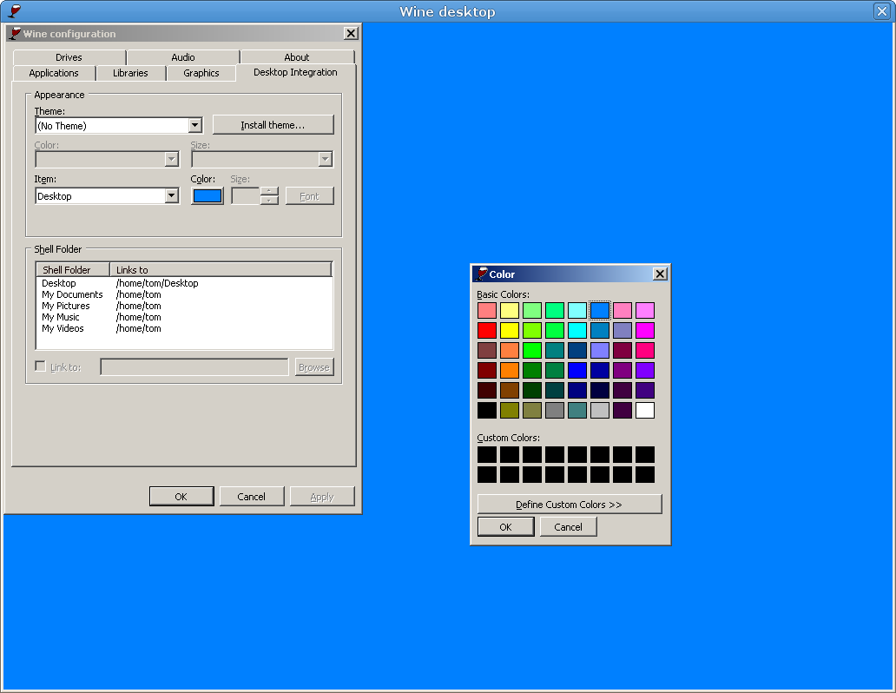Viewport: 896px width, 693px height.
Task: Select the My Documents shell folder row
Action: coord(184,294)
